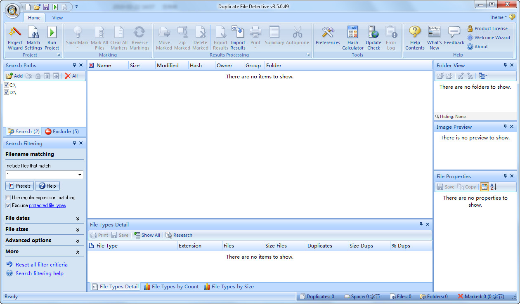Sort results by Size column header
Screen dimensions: 520x304
click(x=141, y=65)
